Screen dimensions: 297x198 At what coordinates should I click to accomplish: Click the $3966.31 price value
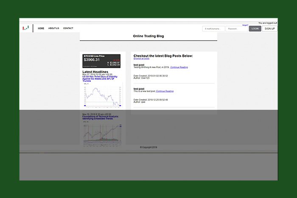pyautogui.click(x=92, y=60)
